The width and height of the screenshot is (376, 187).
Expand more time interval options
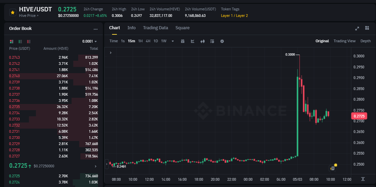173,41
